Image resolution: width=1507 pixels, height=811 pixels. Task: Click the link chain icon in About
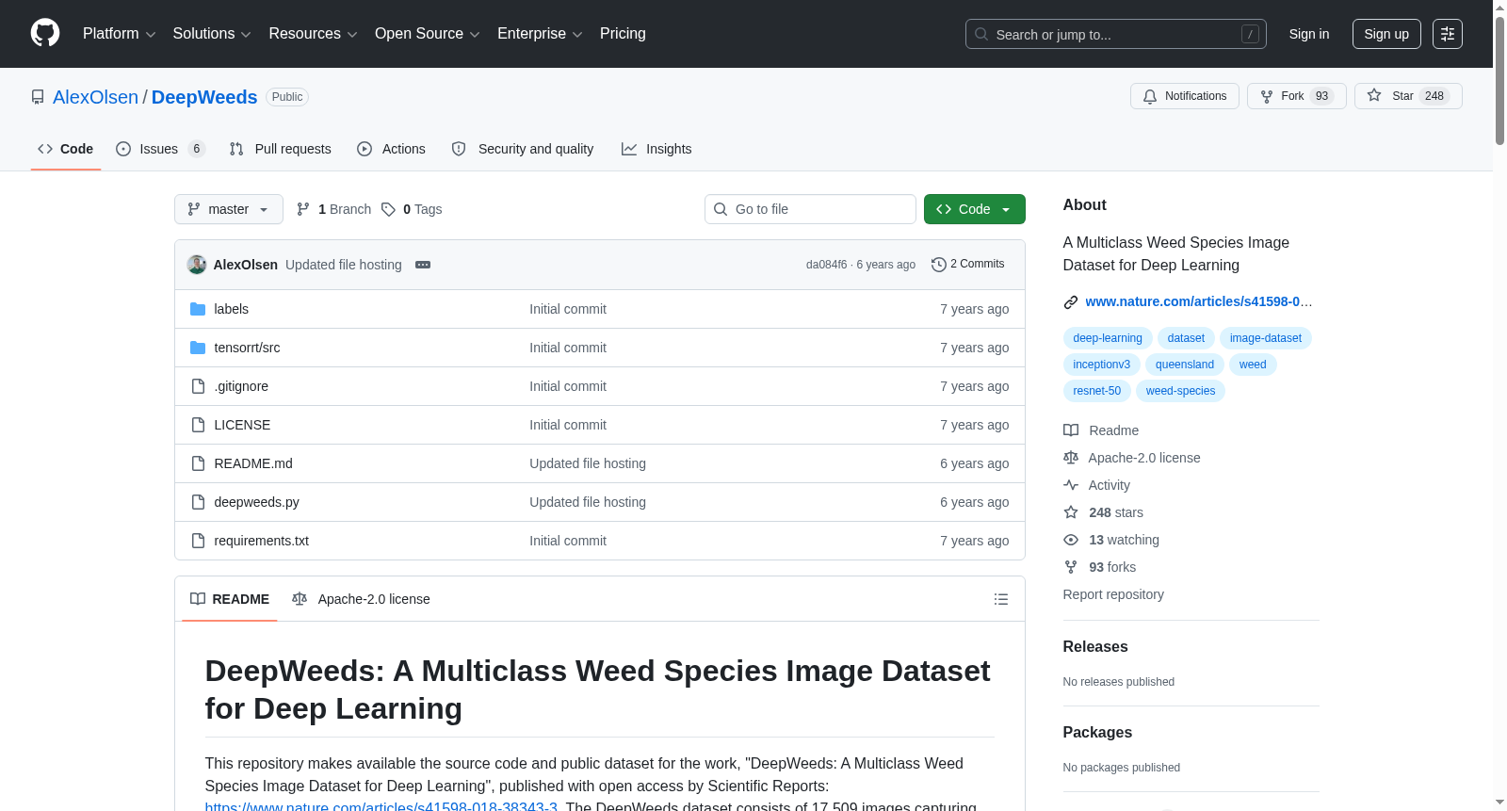pyautogui.click(x=1071, y=302)
